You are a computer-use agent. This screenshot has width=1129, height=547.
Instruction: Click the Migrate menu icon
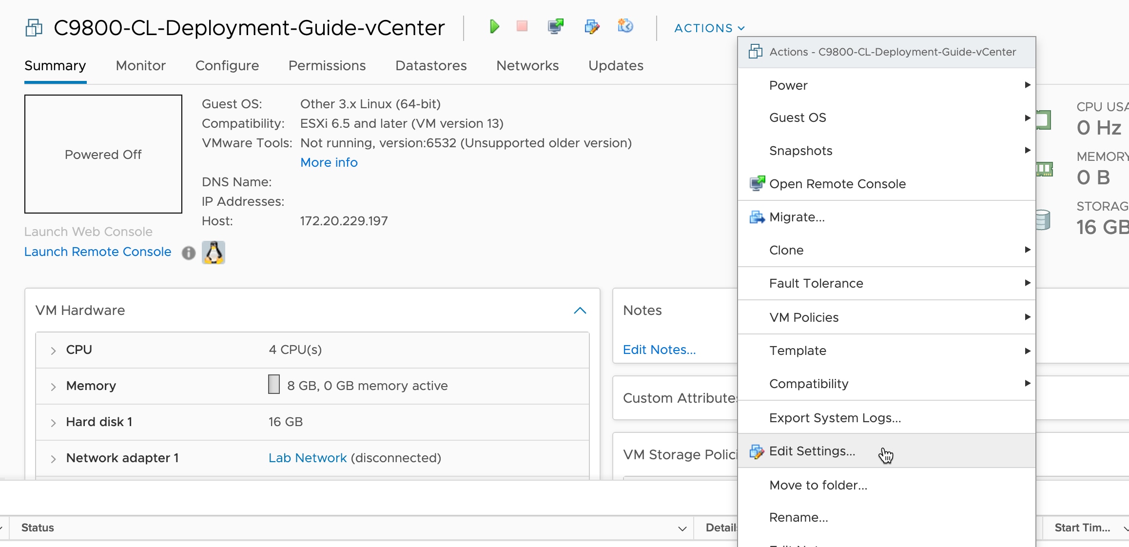pos(757,217)
